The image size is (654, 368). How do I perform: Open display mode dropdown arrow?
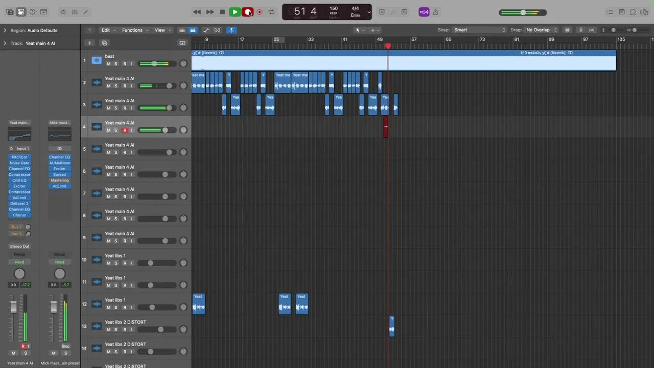[x=369, y=12]
